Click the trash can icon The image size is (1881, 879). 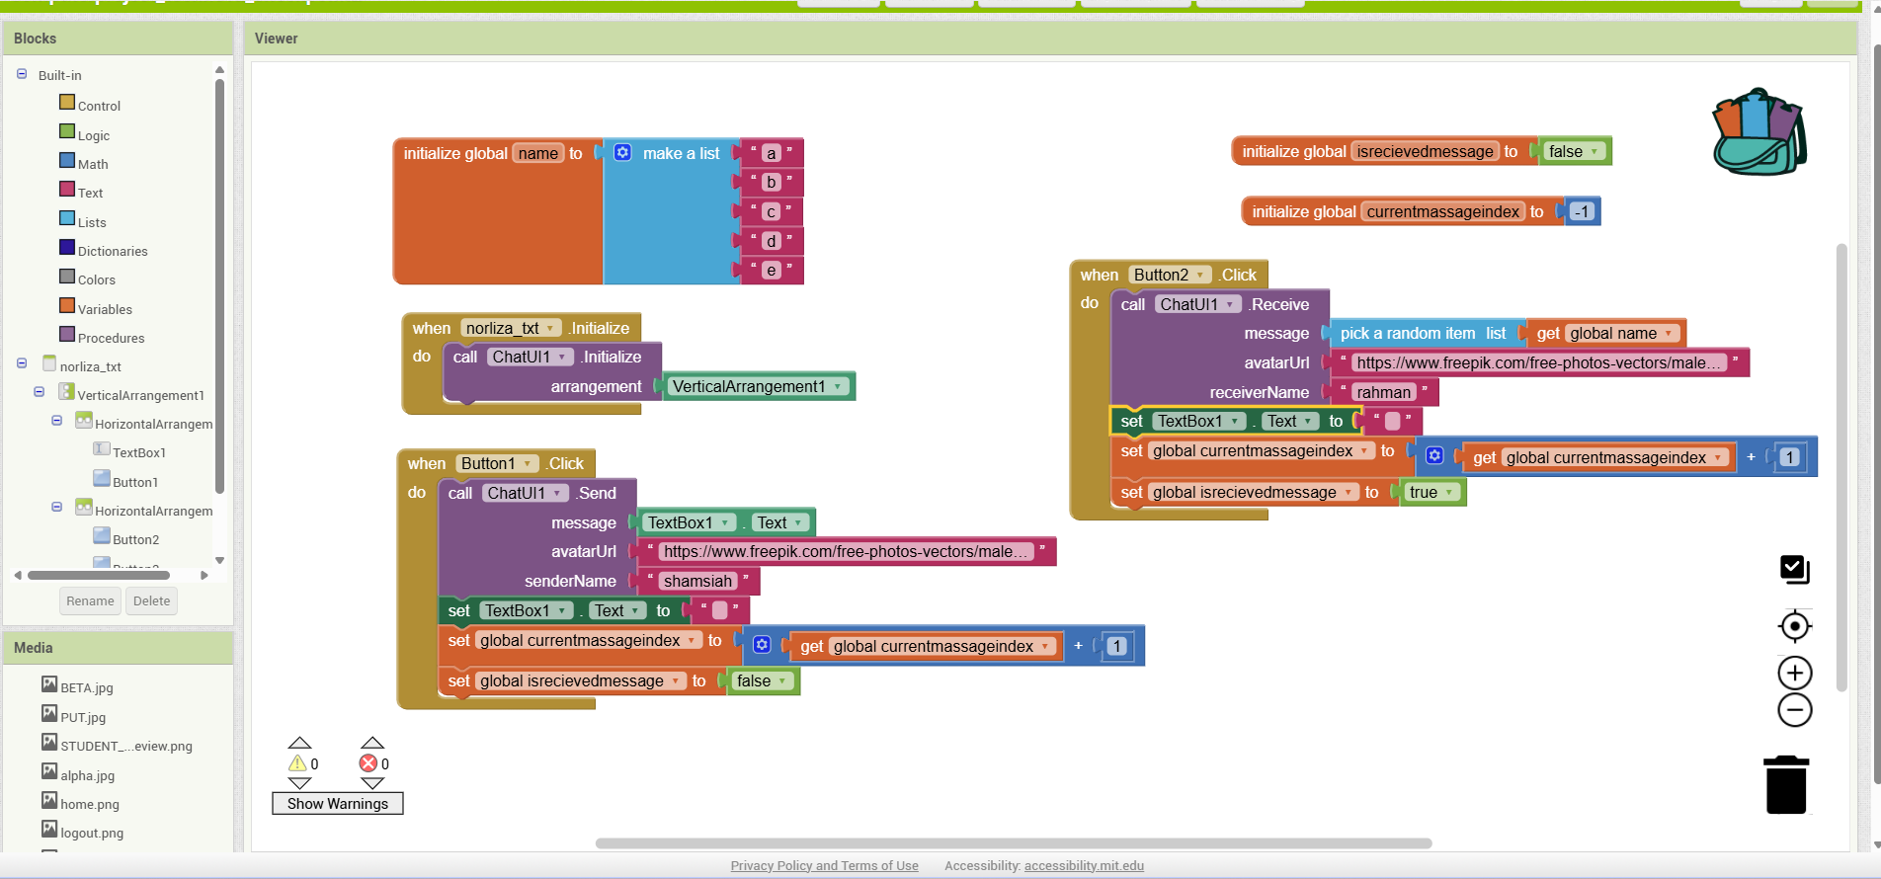pyautogui.click(x=1785, y=785)
